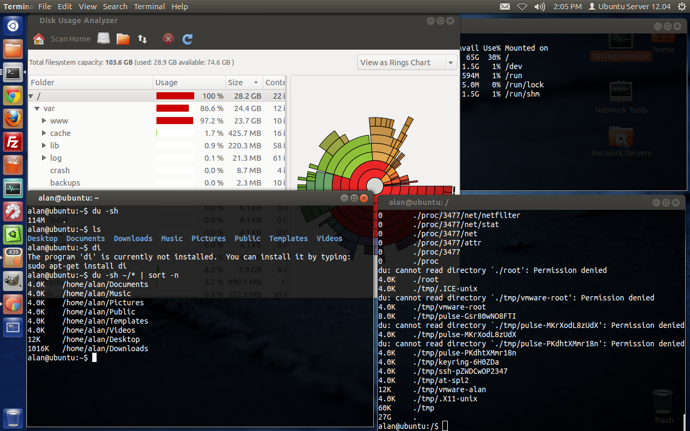Click the alan@ubuntu: ~ terminal title bar
690x431 pixels.
pos(200,198)
